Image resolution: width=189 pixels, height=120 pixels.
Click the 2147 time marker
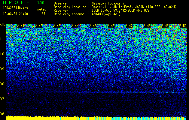(129, 26)
